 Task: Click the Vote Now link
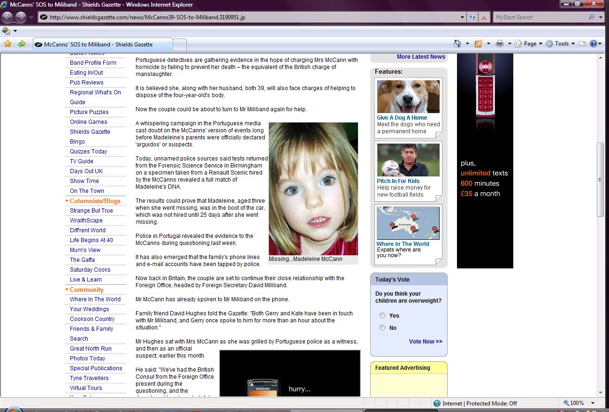click(x=425, y=342)
